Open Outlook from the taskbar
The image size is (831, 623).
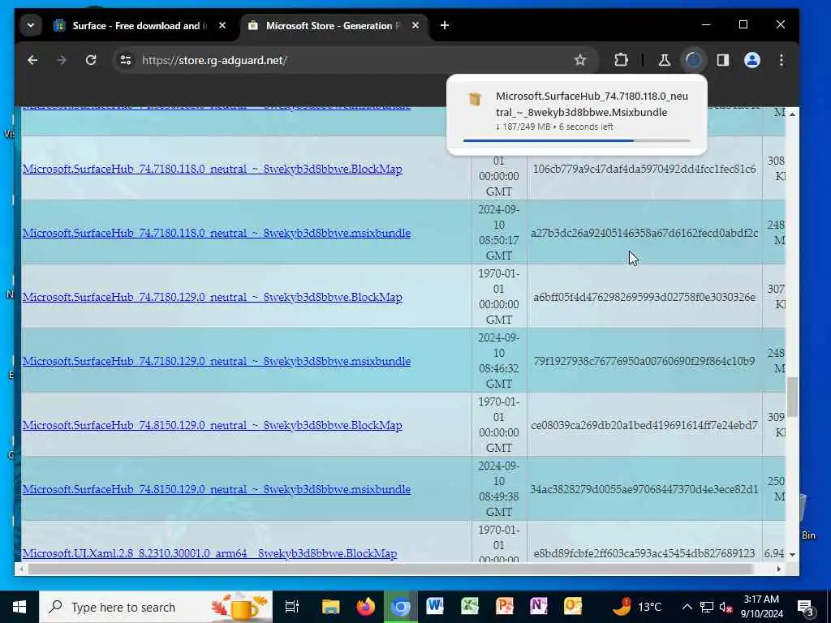tap(573, 607)
